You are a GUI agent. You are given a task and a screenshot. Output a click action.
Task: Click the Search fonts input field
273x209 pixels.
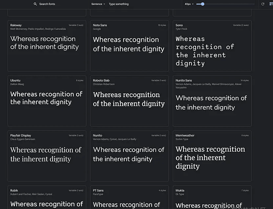click(55, 4)
